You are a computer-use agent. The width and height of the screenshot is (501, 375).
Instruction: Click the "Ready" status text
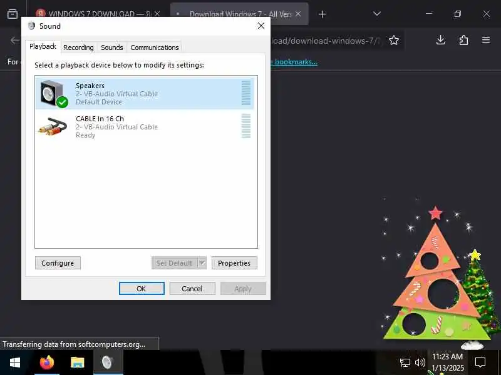86,135
